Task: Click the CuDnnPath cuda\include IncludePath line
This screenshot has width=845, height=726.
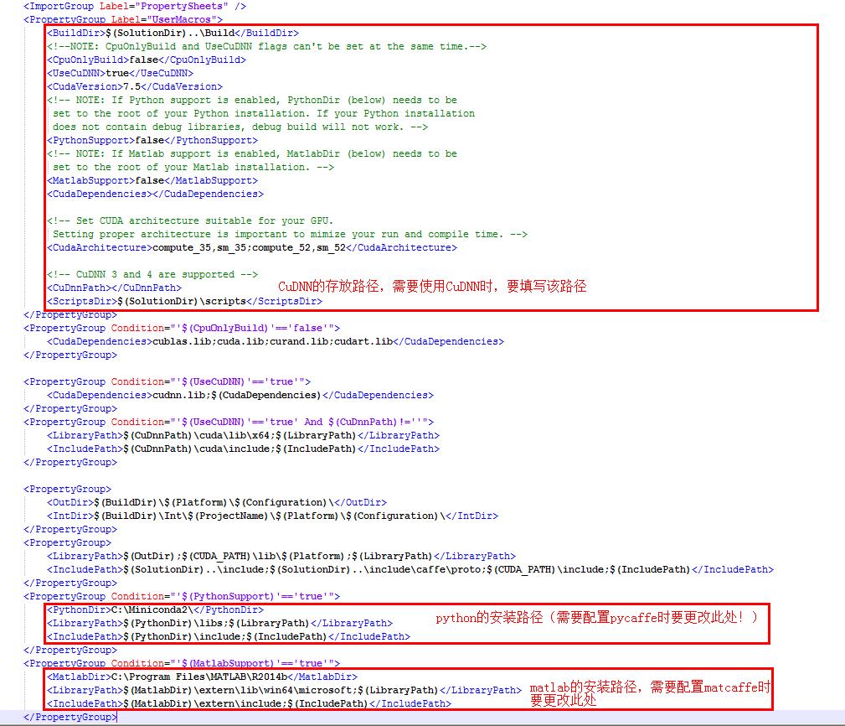Action: click(x=243, y=449)
